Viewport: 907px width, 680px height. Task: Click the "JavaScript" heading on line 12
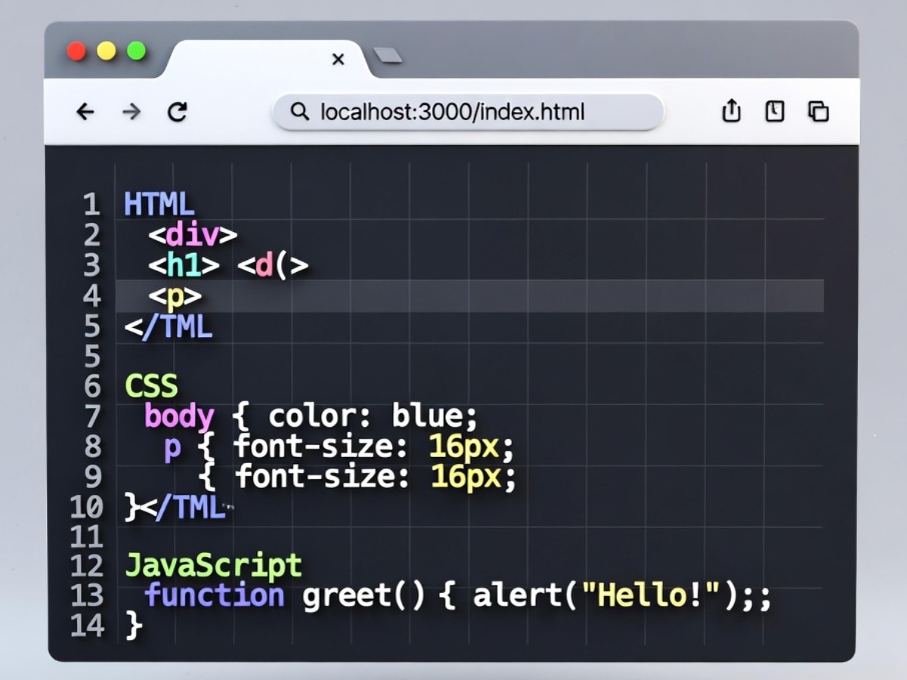point(213,565)
